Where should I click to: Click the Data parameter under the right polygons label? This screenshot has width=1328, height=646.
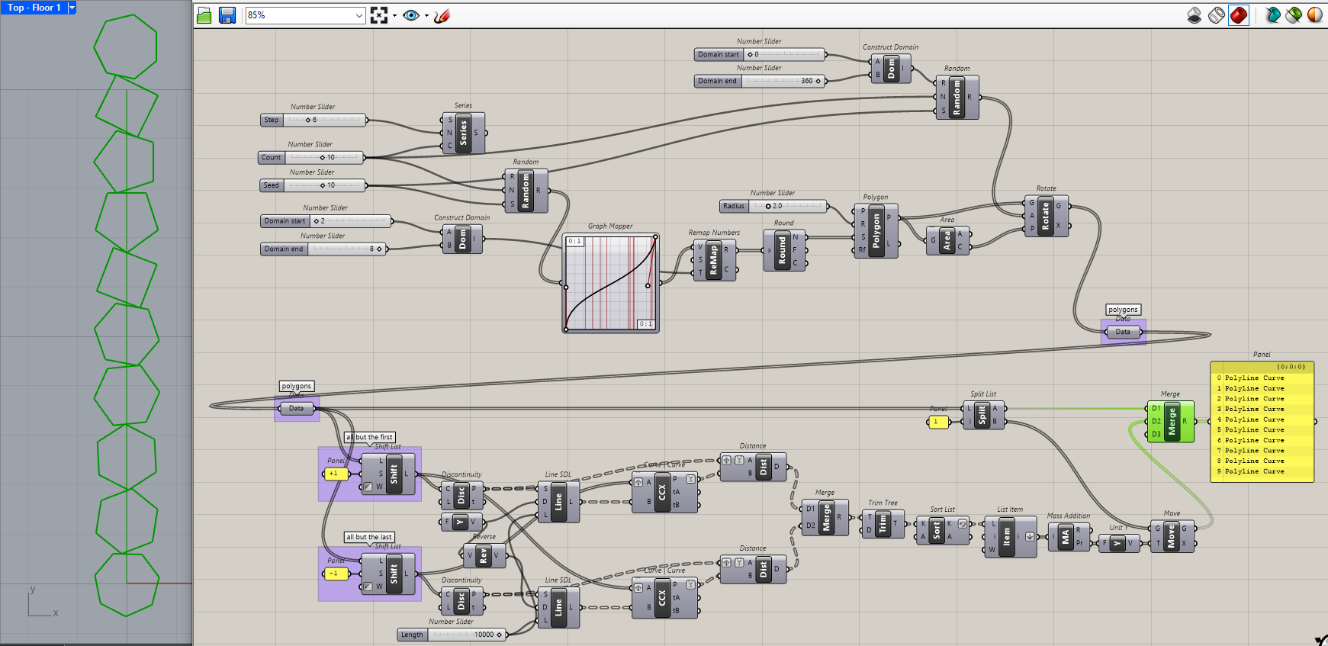point(1124,332)
